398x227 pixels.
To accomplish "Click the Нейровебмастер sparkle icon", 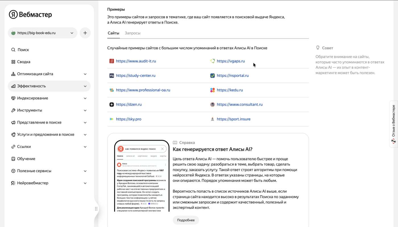I will point(13,183).
